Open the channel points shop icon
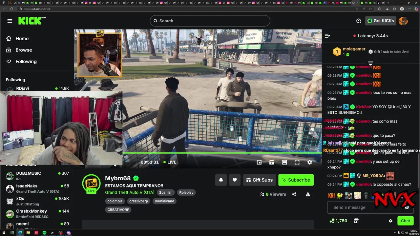 coord(356,221)
